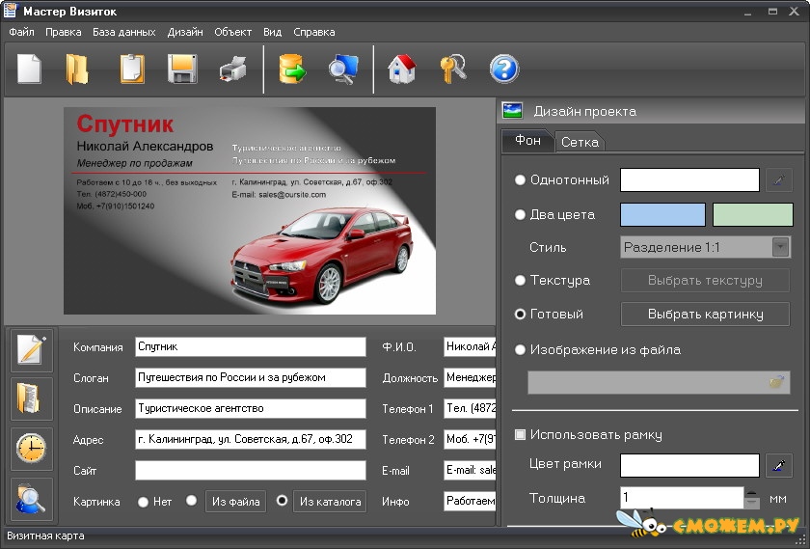
Task: Click the color picker icon beside Цвет рамки
Action: (779, 465)
